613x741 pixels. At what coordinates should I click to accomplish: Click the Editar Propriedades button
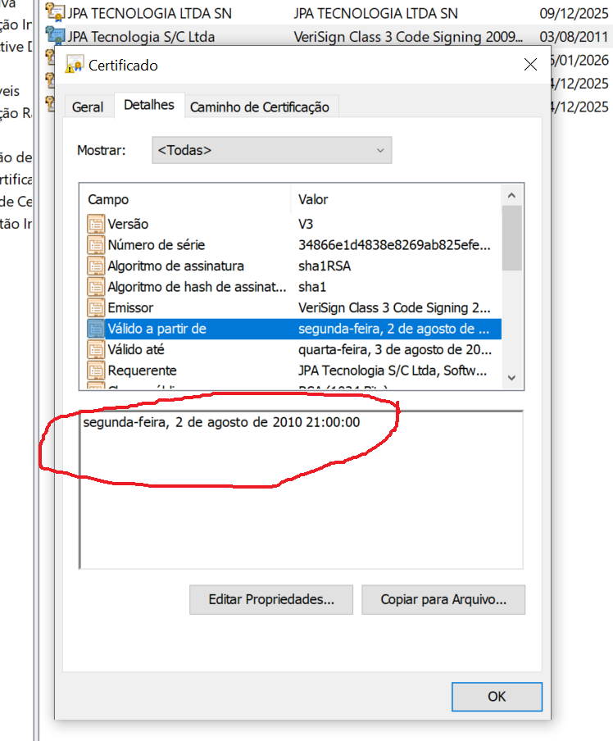tap(271, 599)
